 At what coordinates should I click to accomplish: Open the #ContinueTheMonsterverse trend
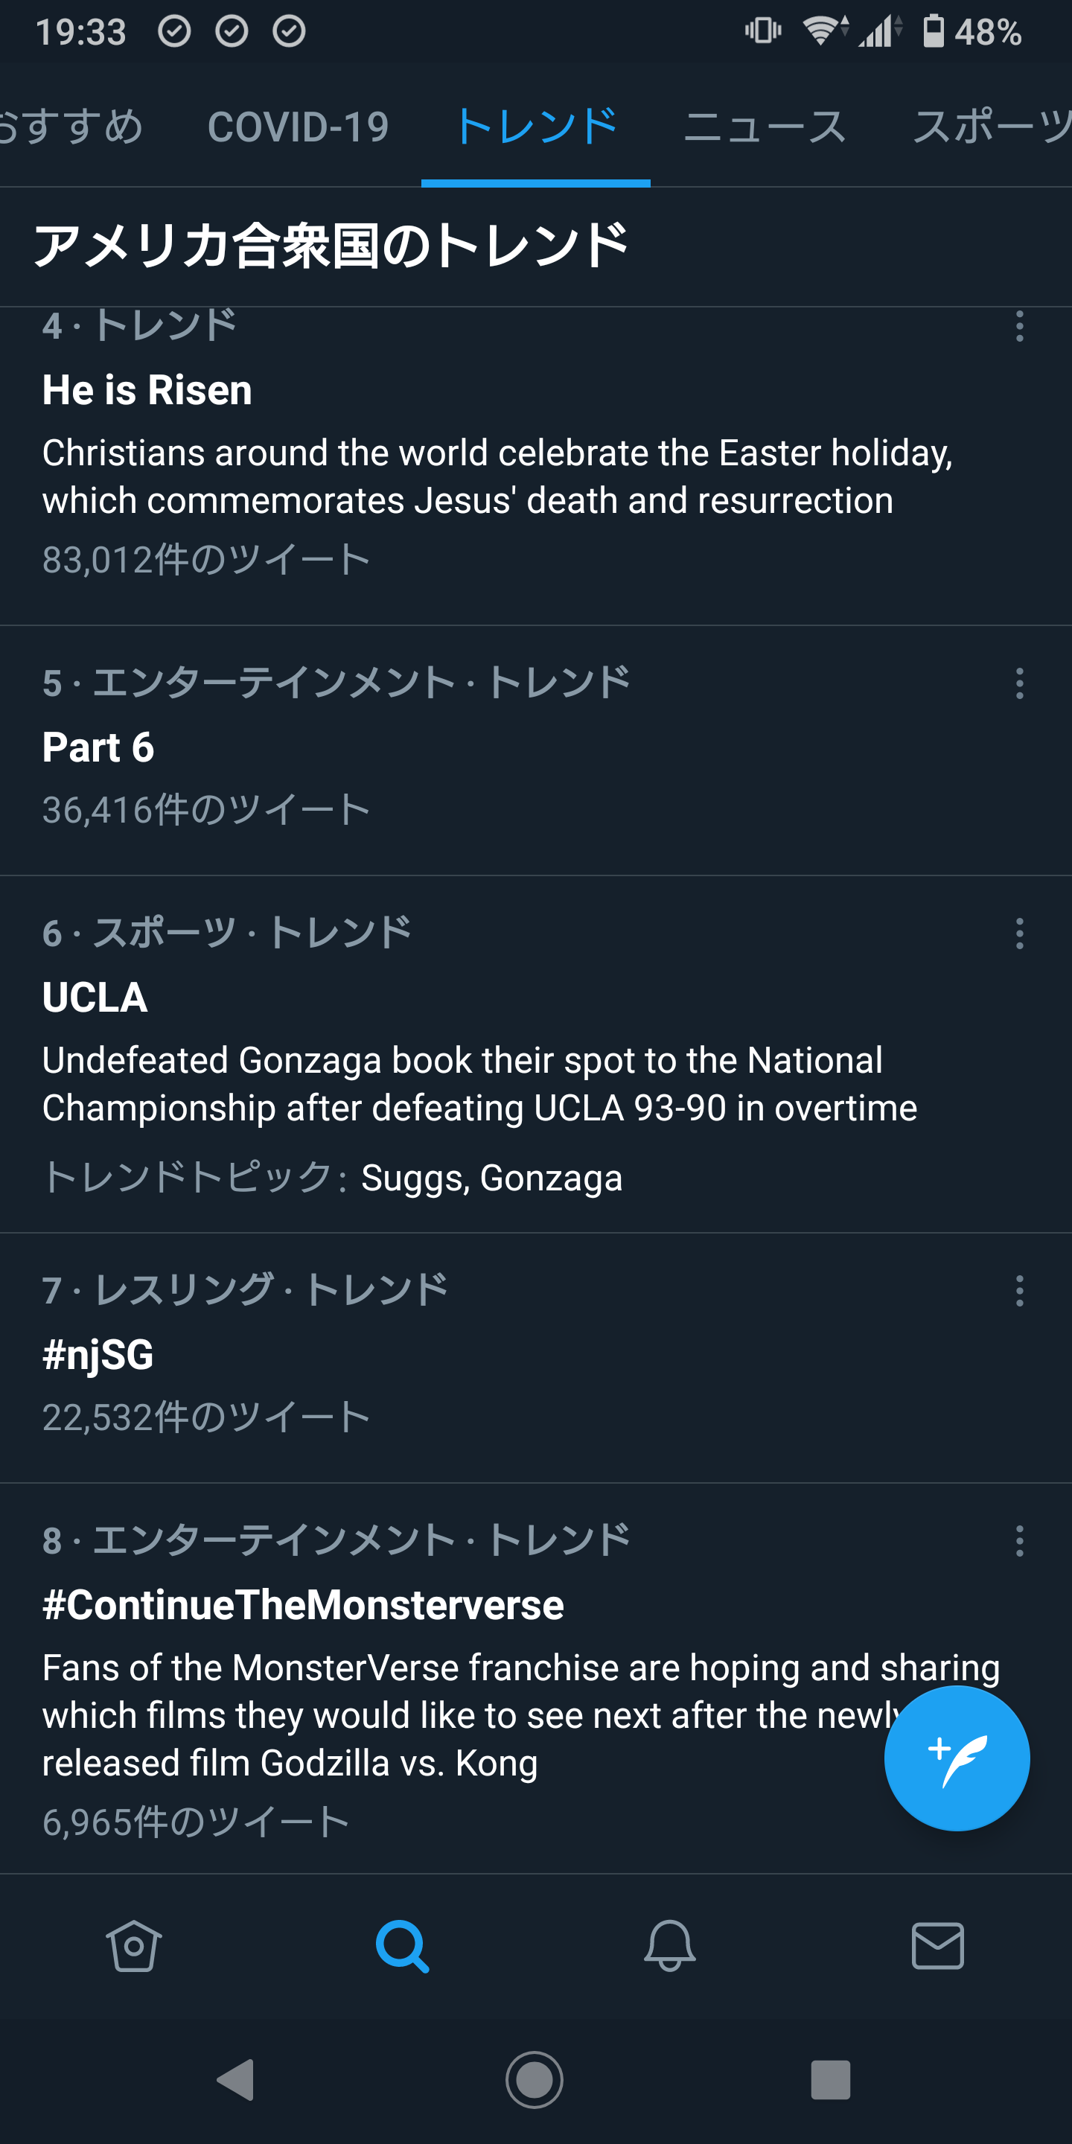pos(303,1605)
